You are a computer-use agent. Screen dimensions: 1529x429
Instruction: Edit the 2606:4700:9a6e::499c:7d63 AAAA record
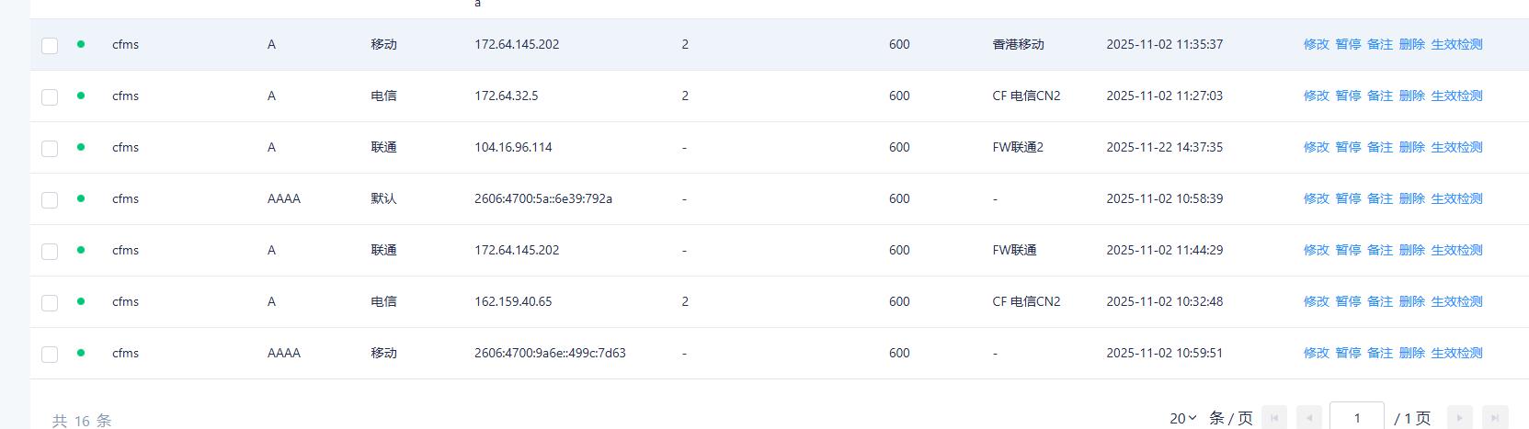pyautogui.click(x=1316, y=353)
